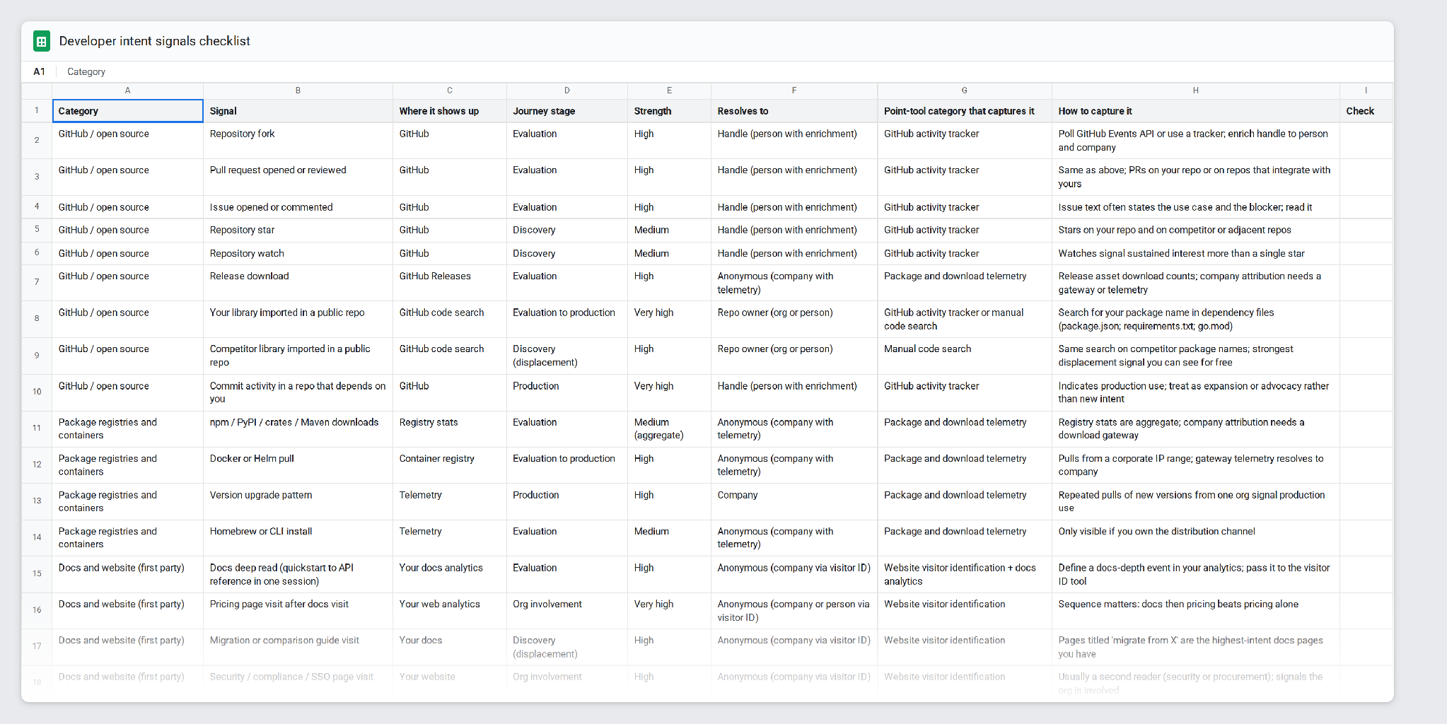Click the Where it shows up header
1447x724 pixels.
[450, 111]
